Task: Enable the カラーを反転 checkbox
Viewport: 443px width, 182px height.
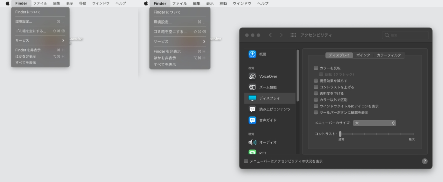Action: (x=316, y=68)
